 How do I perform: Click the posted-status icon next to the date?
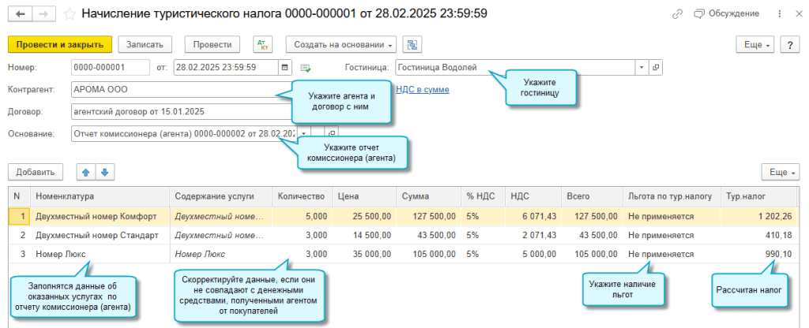point(306,68)
